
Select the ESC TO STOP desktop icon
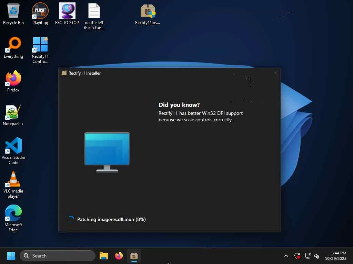pos(67,14)
